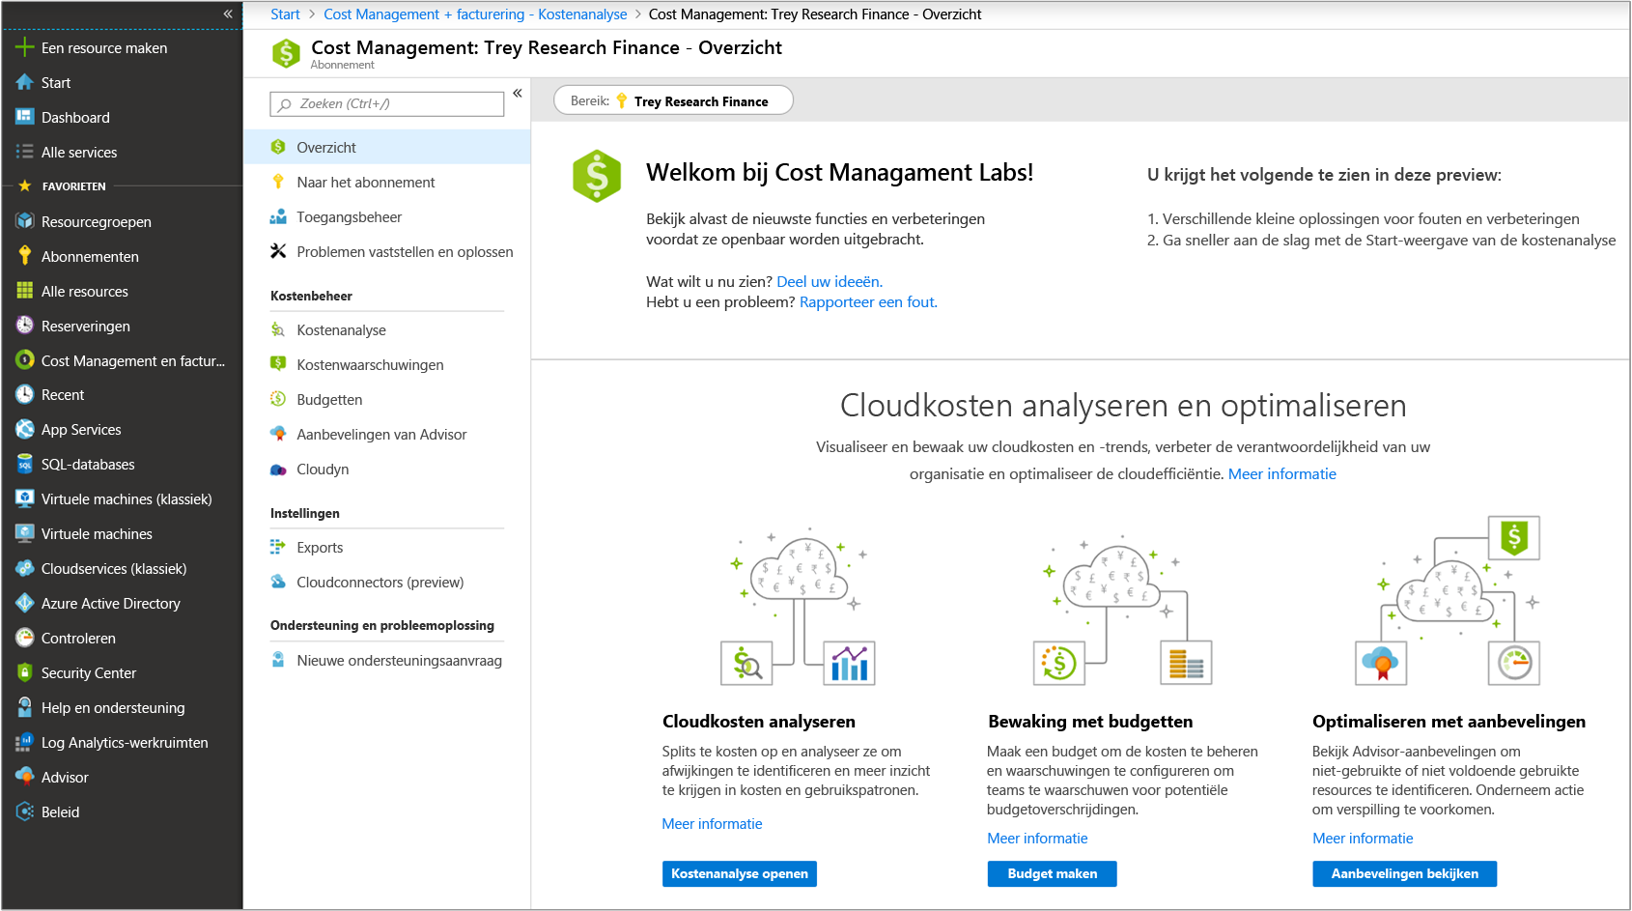Screen dimensions: 1632x911
Task: Click the Kostenanalyse magnifier icon in menu
Action: (278, 329)
